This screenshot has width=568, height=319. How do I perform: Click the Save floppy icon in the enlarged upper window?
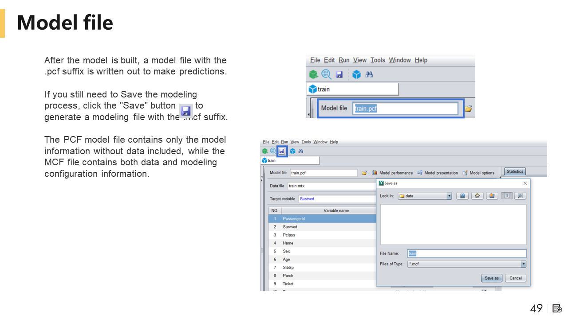[339, 74]
